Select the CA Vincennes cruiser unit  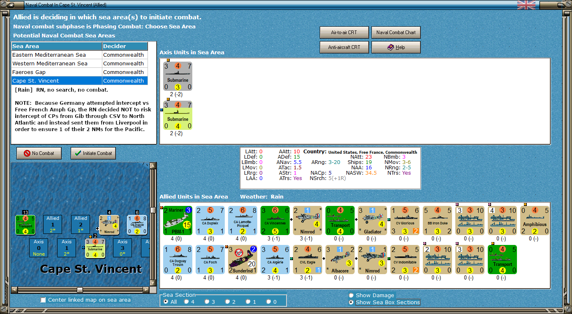275,221
